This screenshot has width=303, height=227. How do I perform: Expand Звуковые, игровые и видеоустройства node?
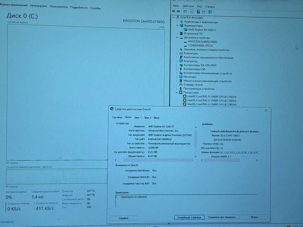[177, 50]
